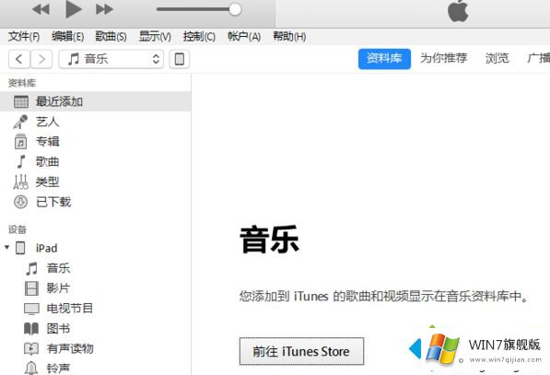The height and width of the screenshot is (375, 550).
Task: Open 铃声 bell icon under iPad
Action: (31, 368)
